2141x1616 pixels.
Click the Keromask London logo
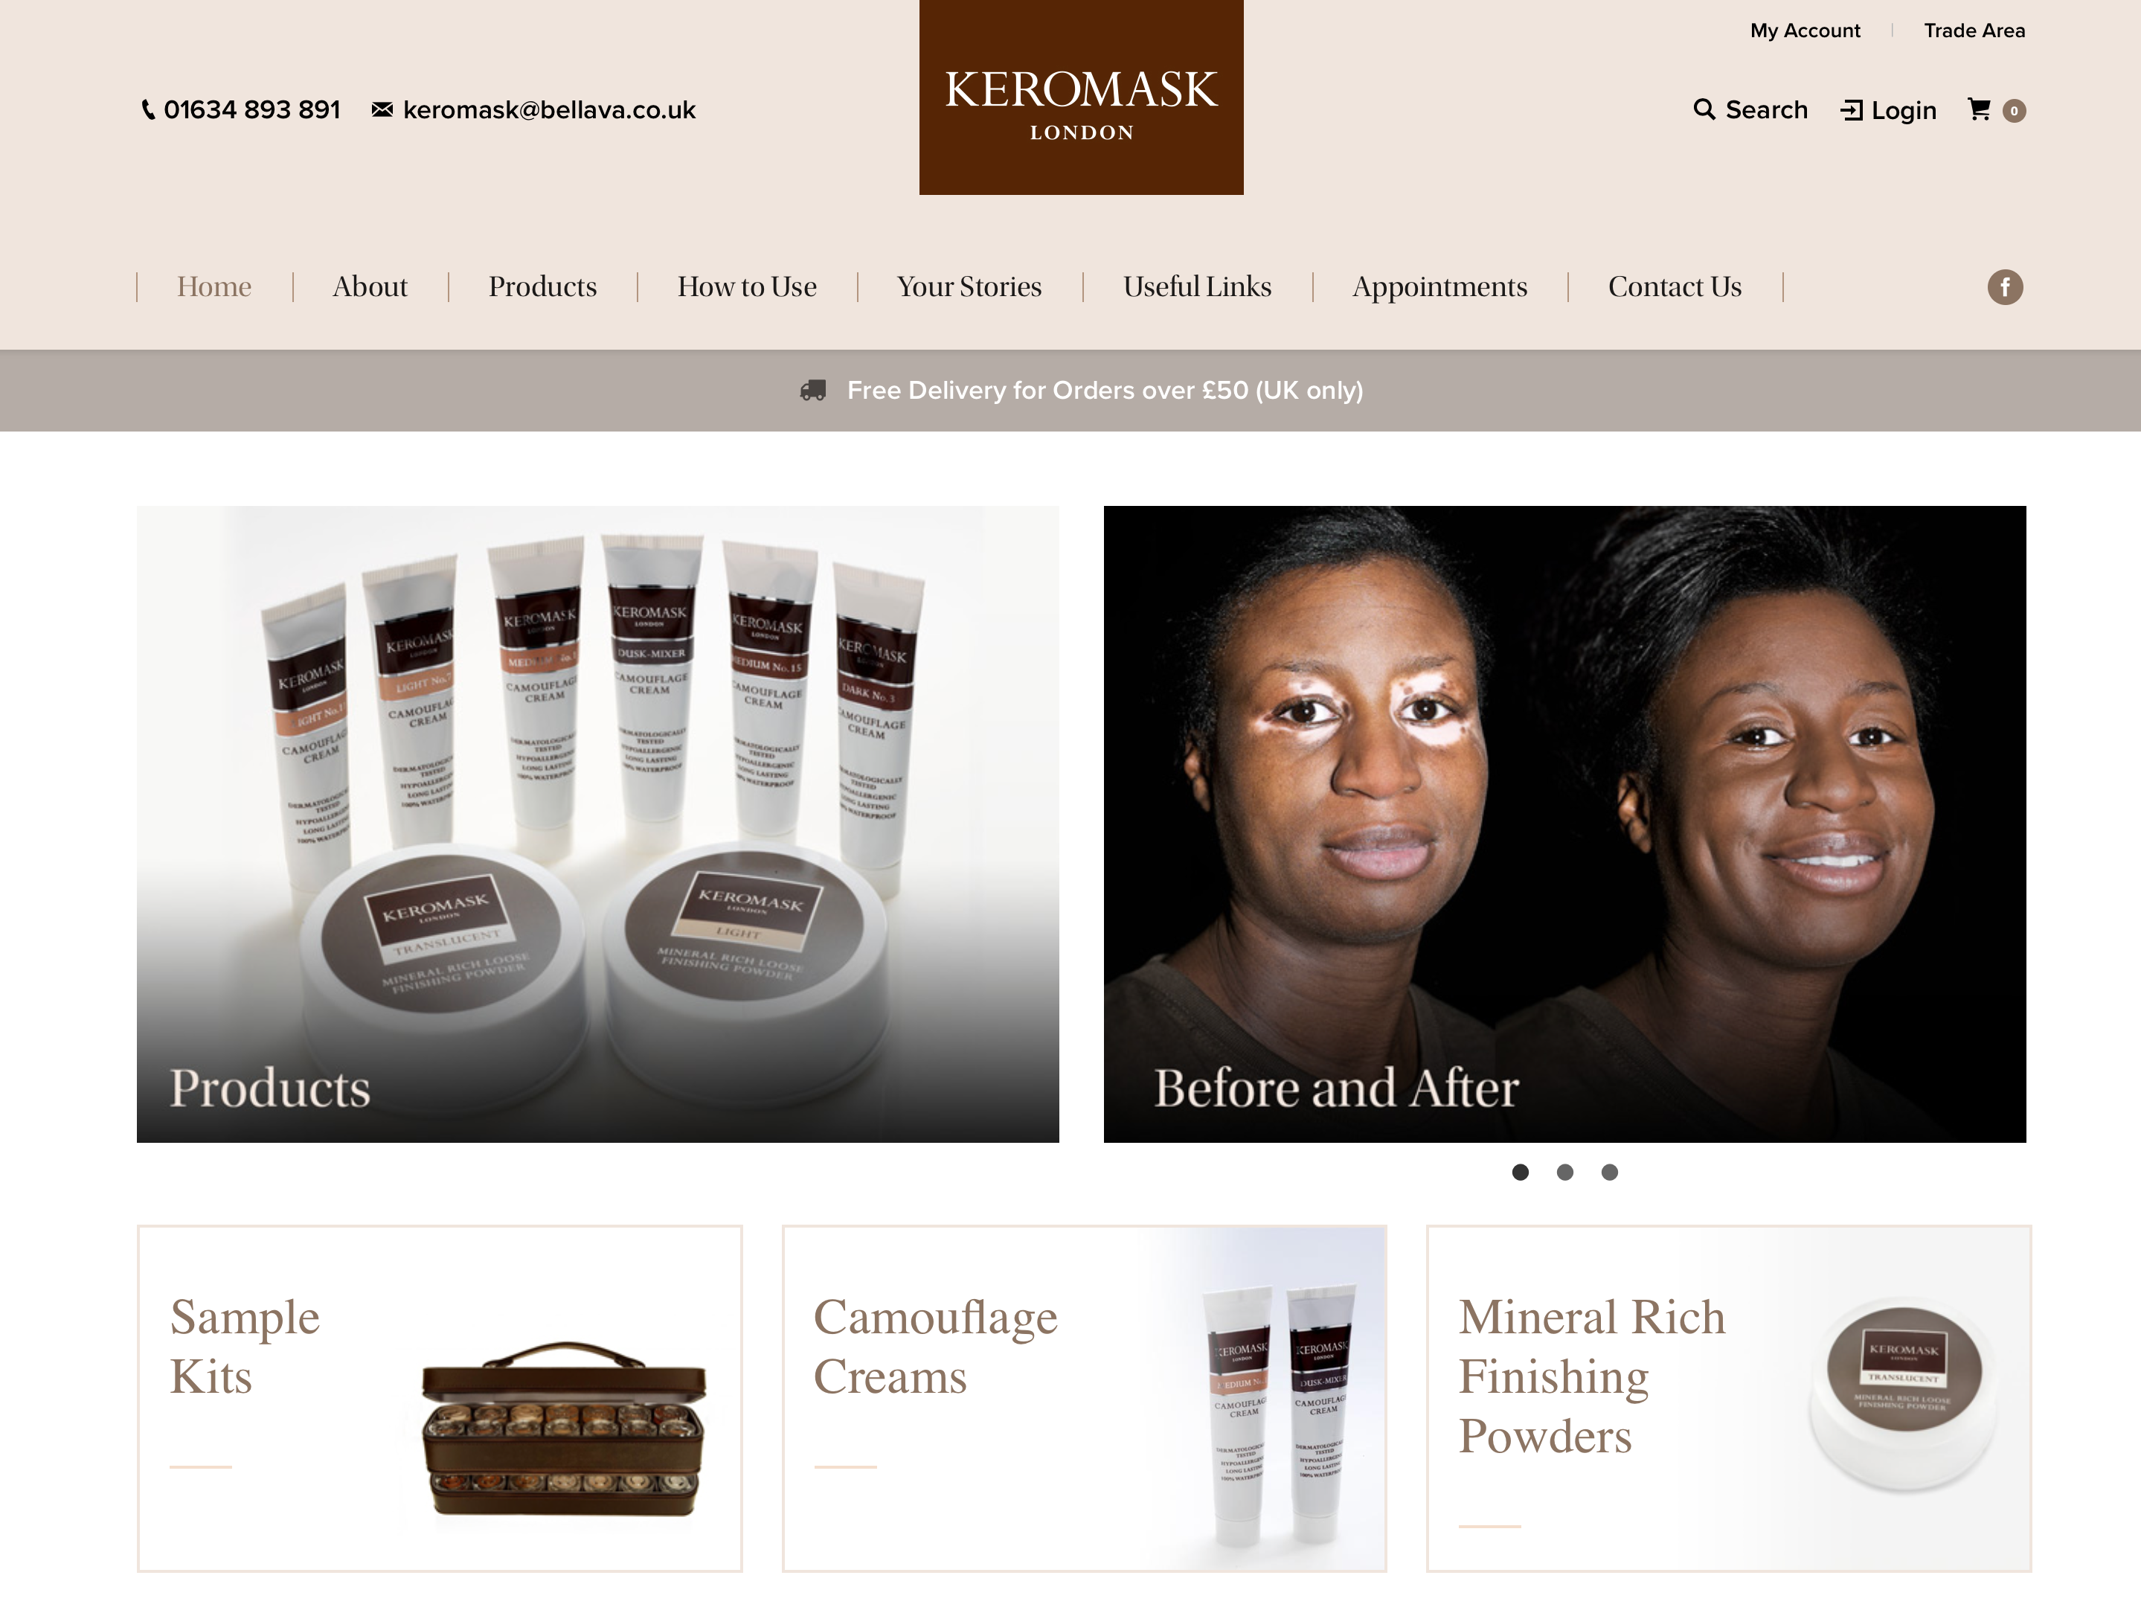click(x=1081, y=97)
